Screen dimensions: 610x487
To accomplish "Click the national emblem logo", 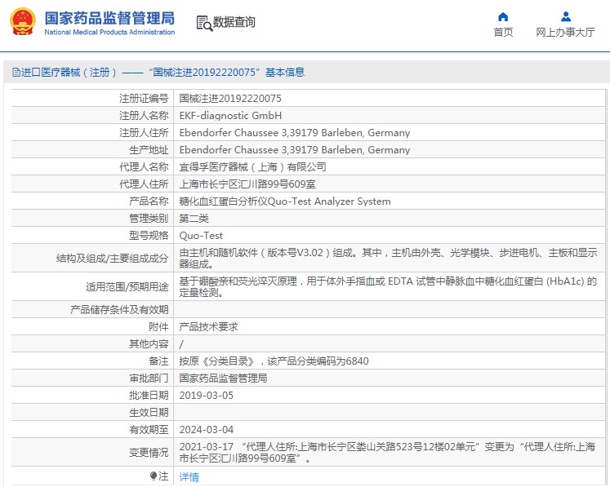I will (x=23, y=22).
